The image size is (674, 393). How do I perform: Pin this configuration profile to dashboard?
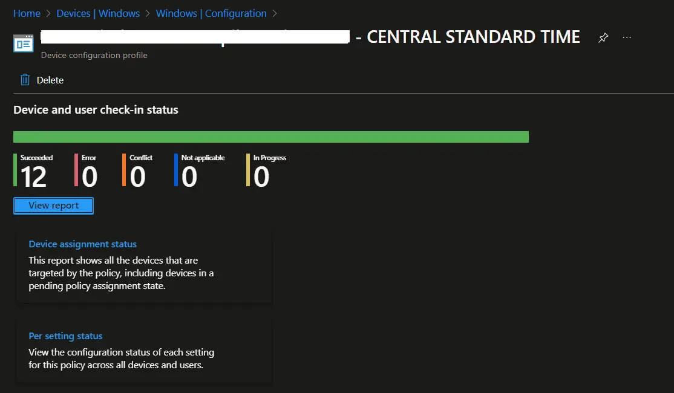[x=603, y=37]
